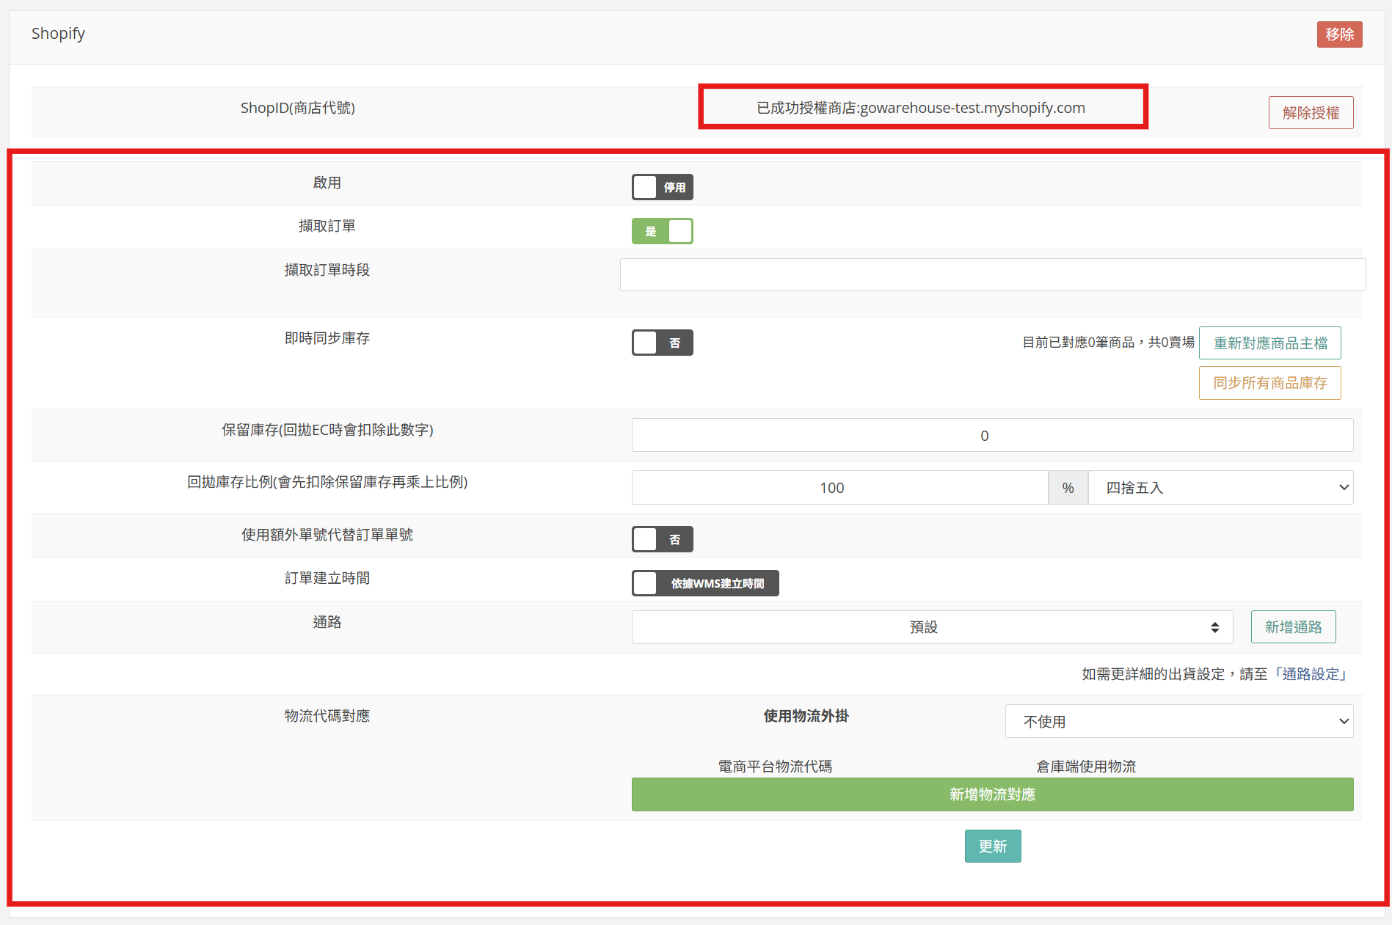Switch the 依據WMS建立時間 toggle
Image resolution: width=1392 pixels, height=925 pixels.
point(704,583)
